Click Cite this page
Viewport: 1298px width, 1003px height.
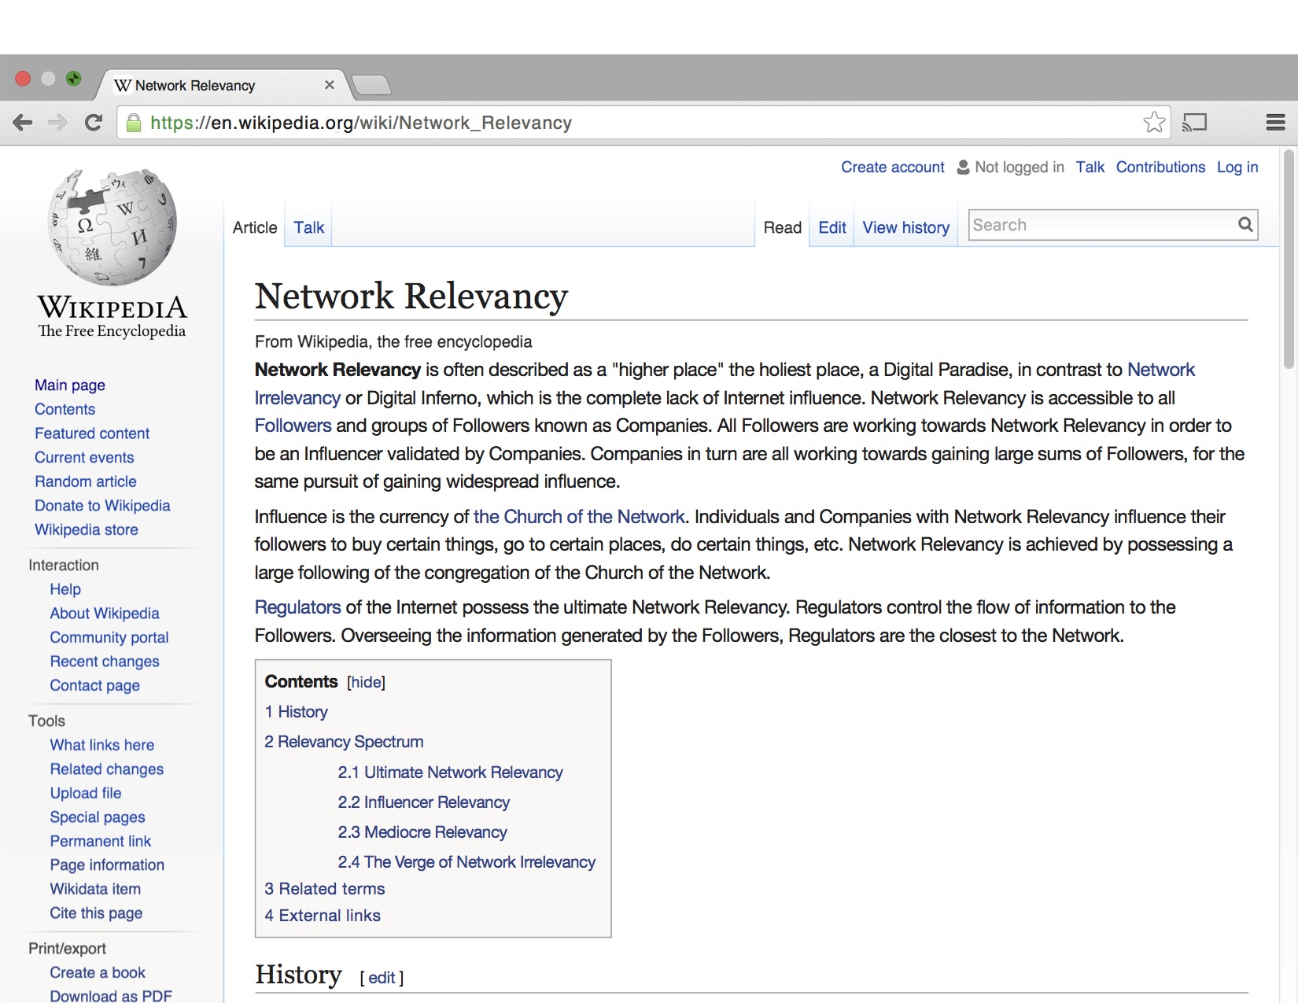click(96, 913)
